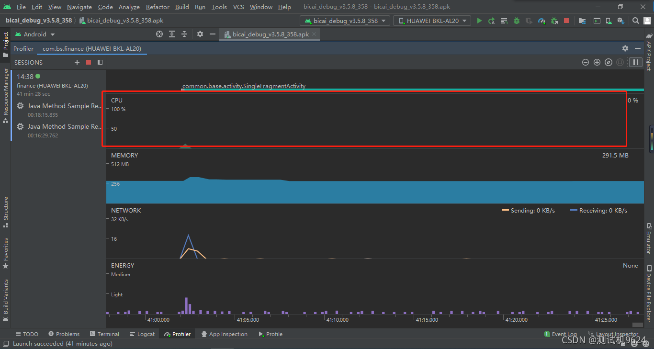Open the Analyze menu
The height and width of the screenshot is (349, 654).
(x=129, y=7)
